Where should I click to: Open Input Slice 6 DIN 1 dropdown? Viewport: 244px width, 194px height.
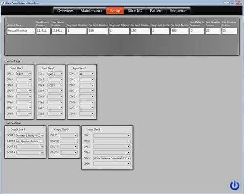(112, 135)
